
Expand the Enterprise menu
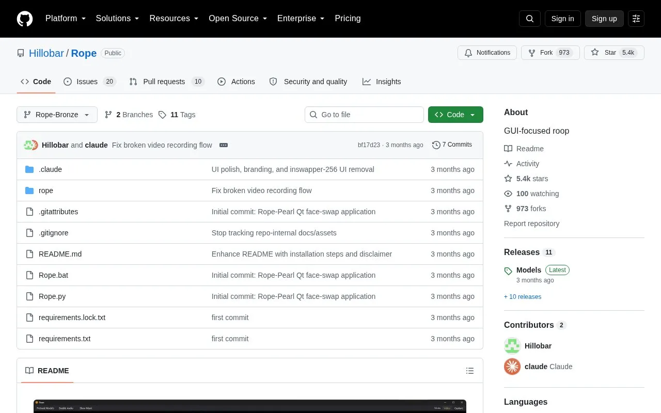[301, 19]
